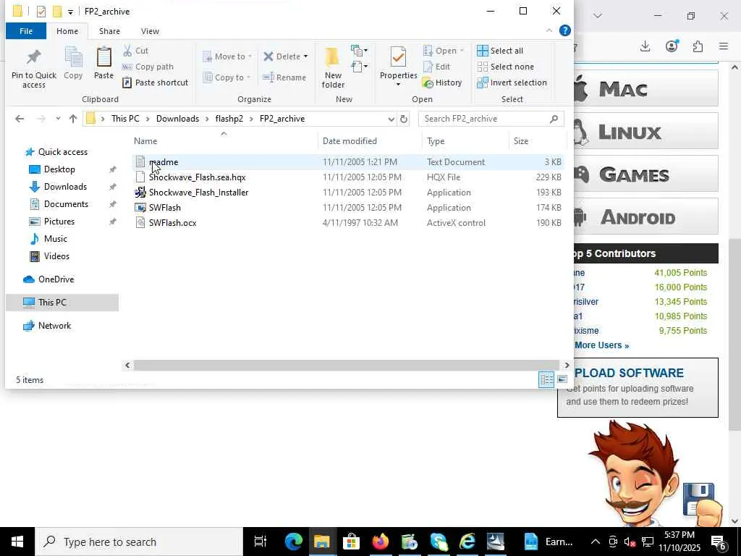The height and width of the screenshot is (556, 741).
Task: Show hidden system tray icons chevron
Action: coord(596,542)
